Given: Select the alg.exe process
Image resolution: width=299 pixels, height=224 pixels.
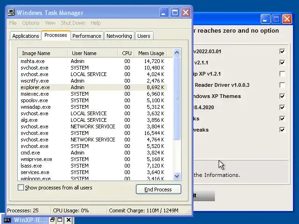Looking at the screenshot, I should click(93, 120).
